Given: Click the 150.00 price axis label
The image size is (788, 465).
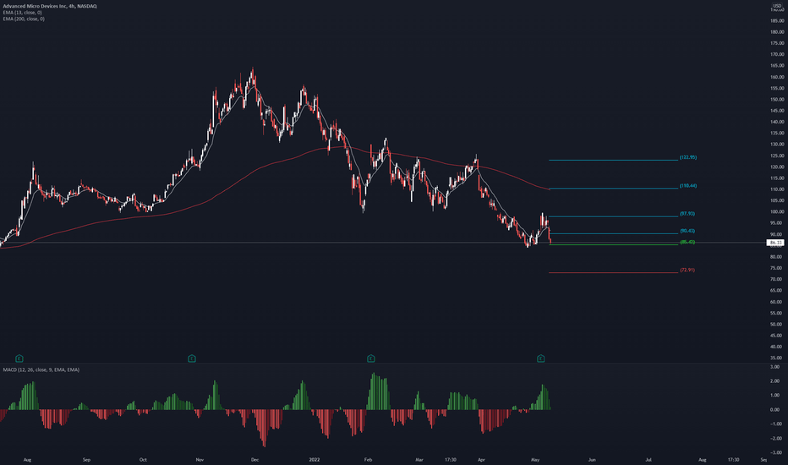Looking at the screenshot, I should click(x=777, y=100).
